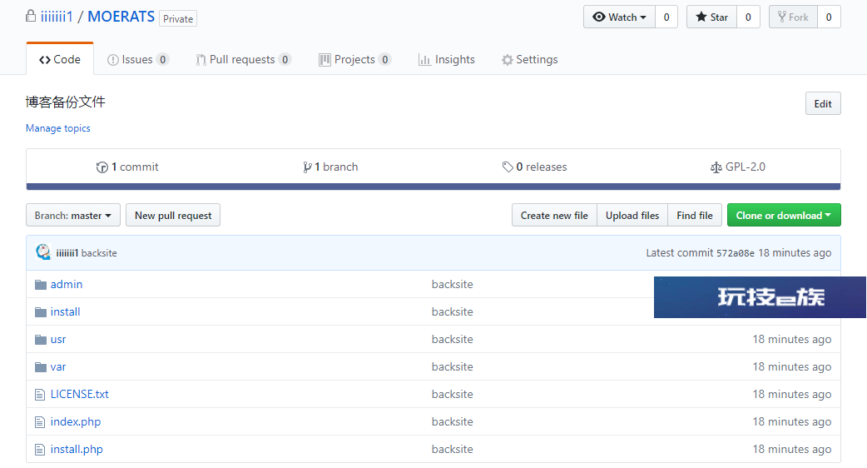Open latest commit hash 572a08e
Image resolution: width=867 pixels, height=468 pixels.
coord(736,253)
